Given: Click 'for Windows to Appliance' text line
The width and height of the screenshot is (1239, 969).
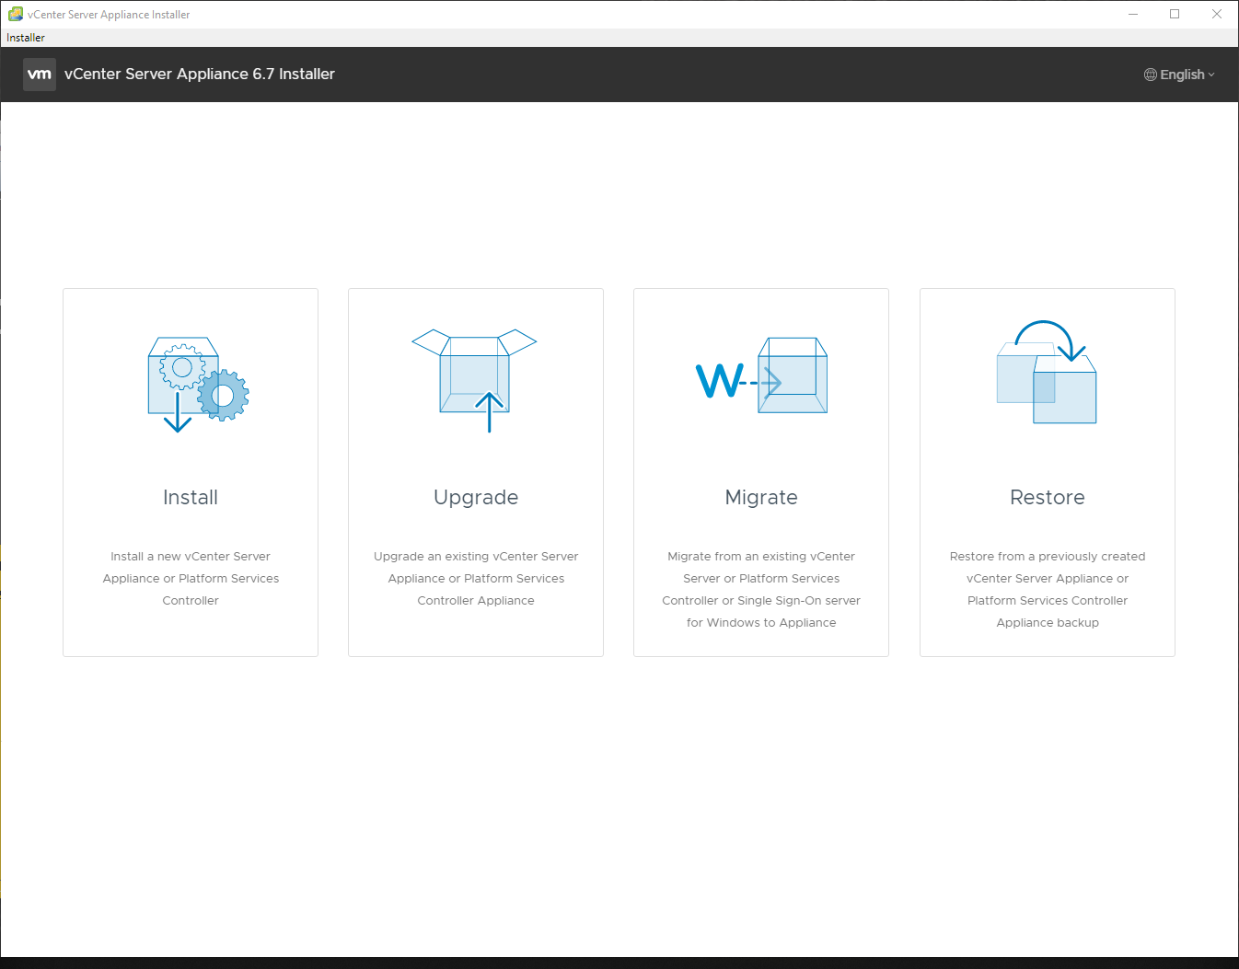Looking at the screenshot, I should pos(761,623).
